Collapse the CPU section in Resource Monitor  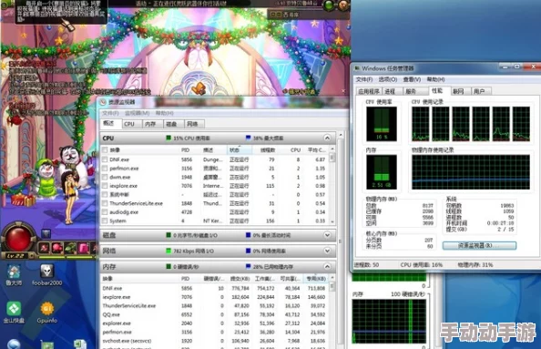click(x=327, y=138)
